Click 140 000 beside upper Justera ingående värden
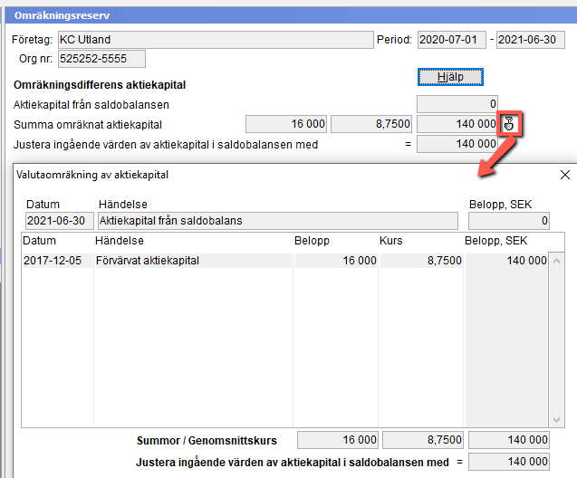The height and width of the screenshot is (478, 577). point(457,144)
